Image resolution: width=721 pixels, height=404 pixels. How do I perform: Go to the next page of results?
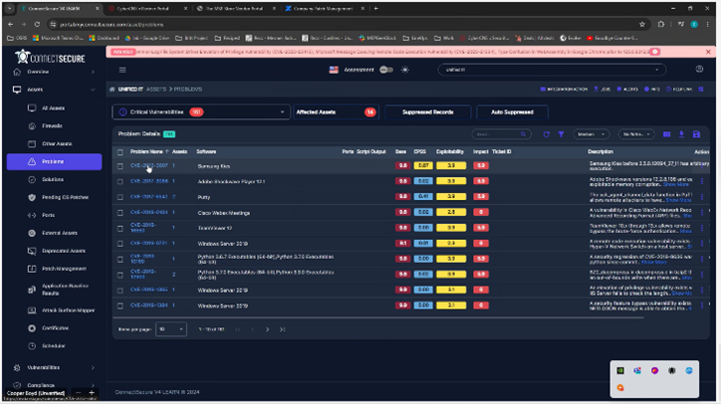[x=268, y=329]
